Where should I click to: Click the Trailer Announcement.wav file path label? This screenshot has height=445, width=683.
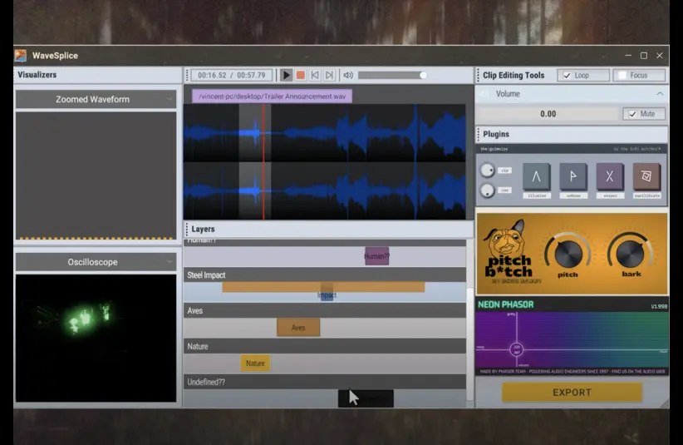[272, 96]
